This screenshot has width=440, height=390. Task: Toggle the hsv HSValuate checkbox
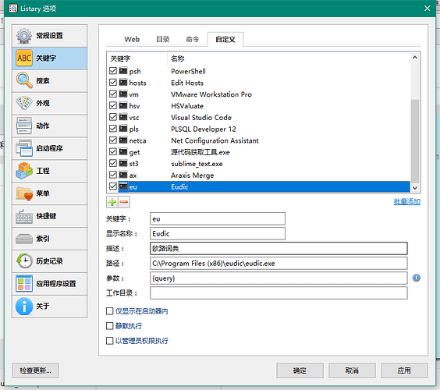click(x=113, y=105)
